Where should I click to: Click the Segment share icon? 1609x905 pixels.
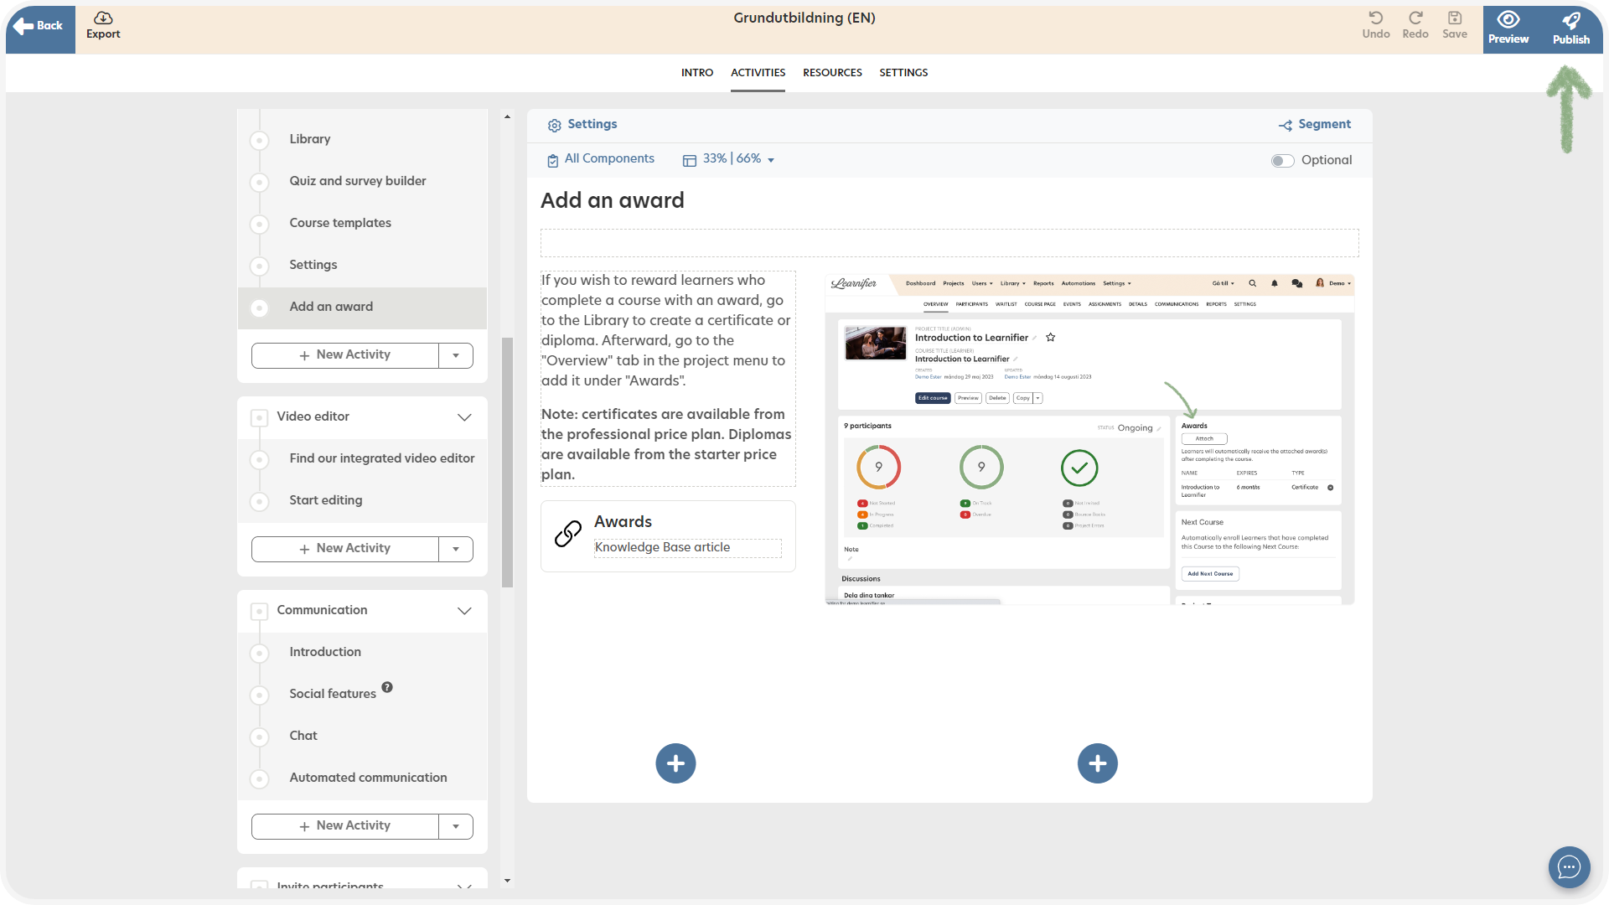[1285, 126]
